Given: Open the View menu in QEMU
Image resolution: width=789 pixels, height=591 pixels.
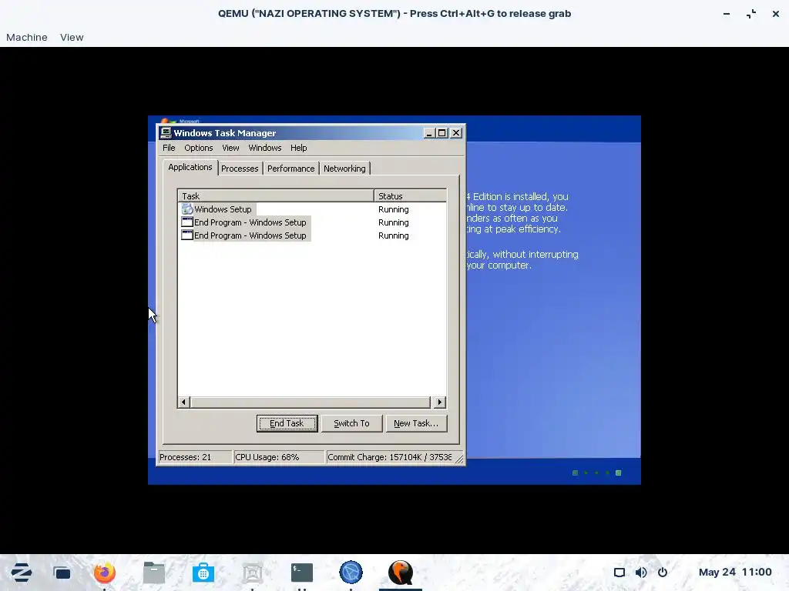Looking at the screenshot, I should click(72, 37).
